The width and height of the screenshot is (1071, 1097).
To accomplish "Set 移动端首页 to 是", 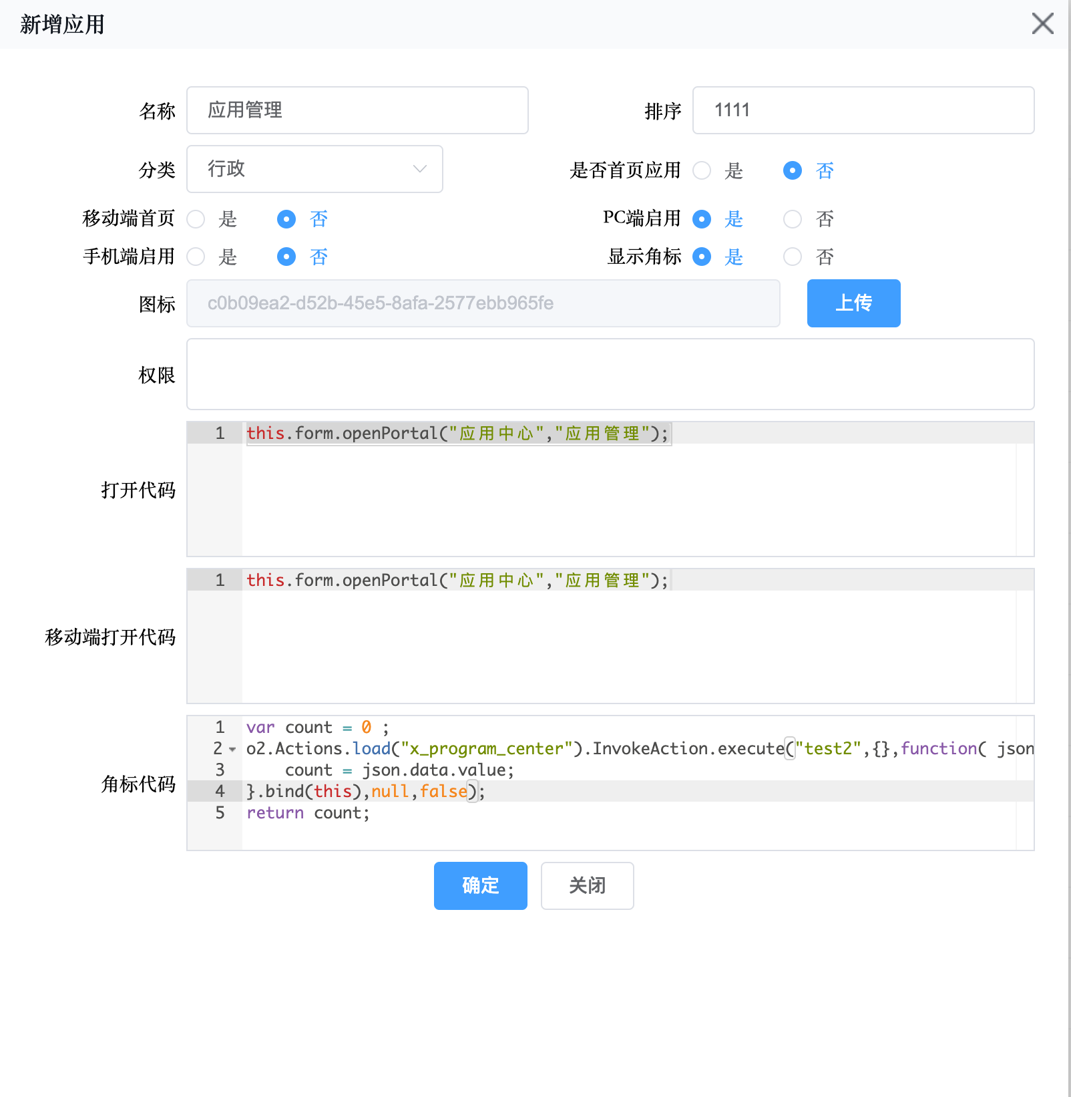I will click(x=196, y=219).
